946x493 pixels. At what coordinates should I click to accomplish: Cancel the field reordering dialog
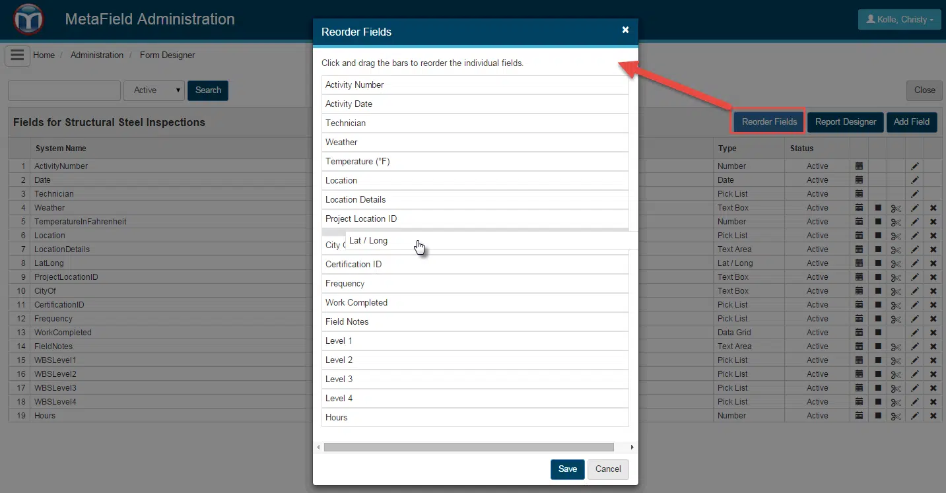[608, 469]
